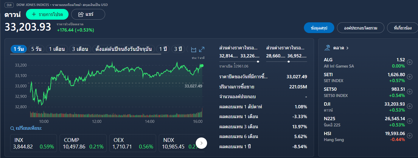The width and height of the screenshot is (418, 158).
Task: Click plus icon next to HSI
Action: [410, 136]
